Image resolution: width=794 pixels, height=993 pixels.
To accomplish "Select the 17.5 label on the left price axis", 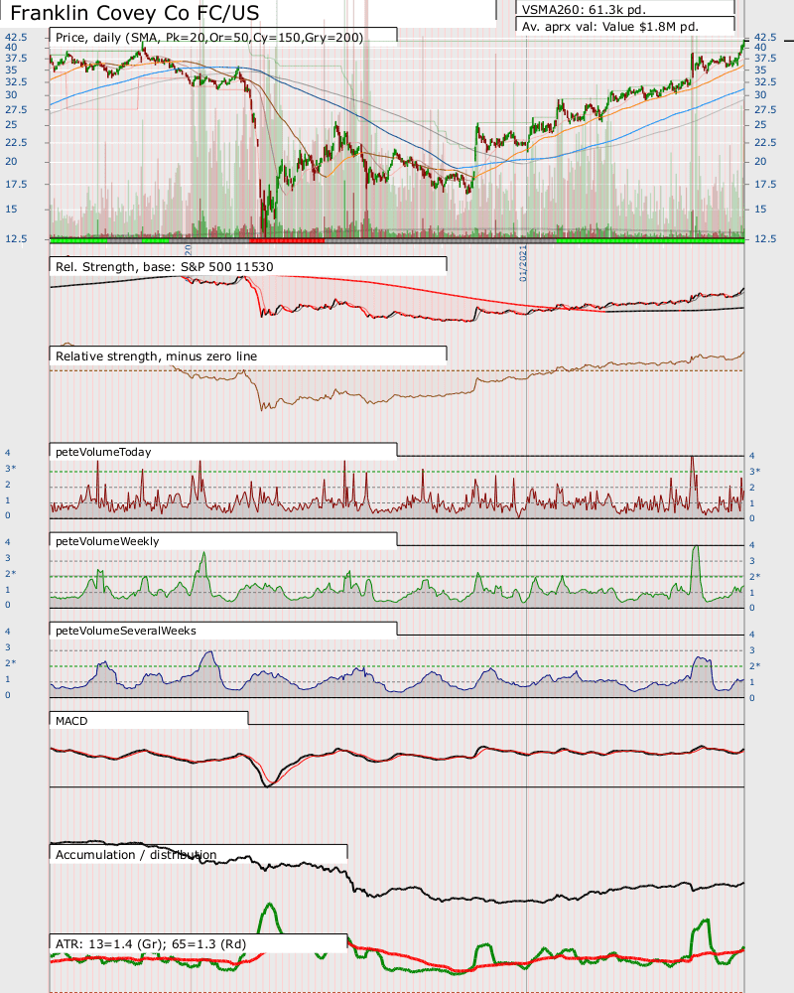I will [16, 185].
